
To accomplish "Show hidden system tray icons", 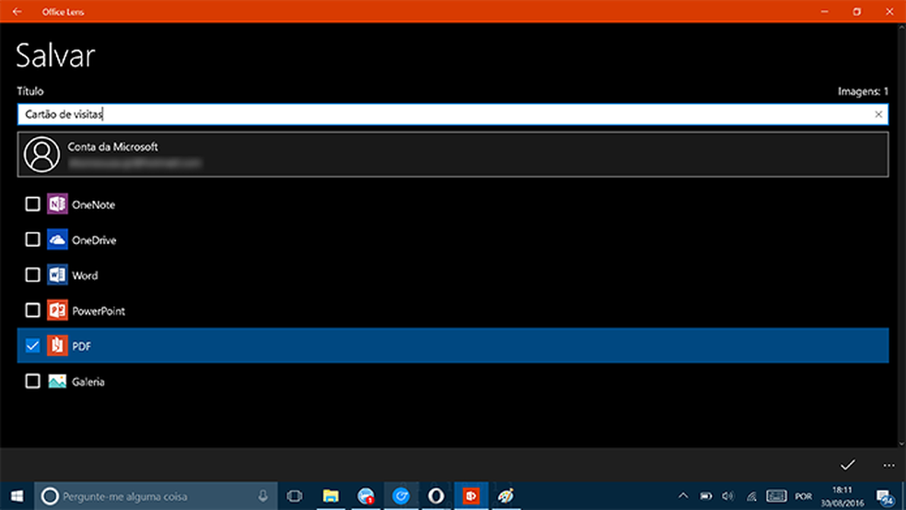I will tap(683, 495).
